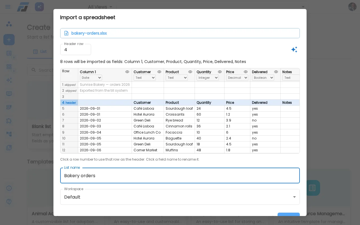
Task: Click the bakery-orders.xlsx file name
Action: 89,33
